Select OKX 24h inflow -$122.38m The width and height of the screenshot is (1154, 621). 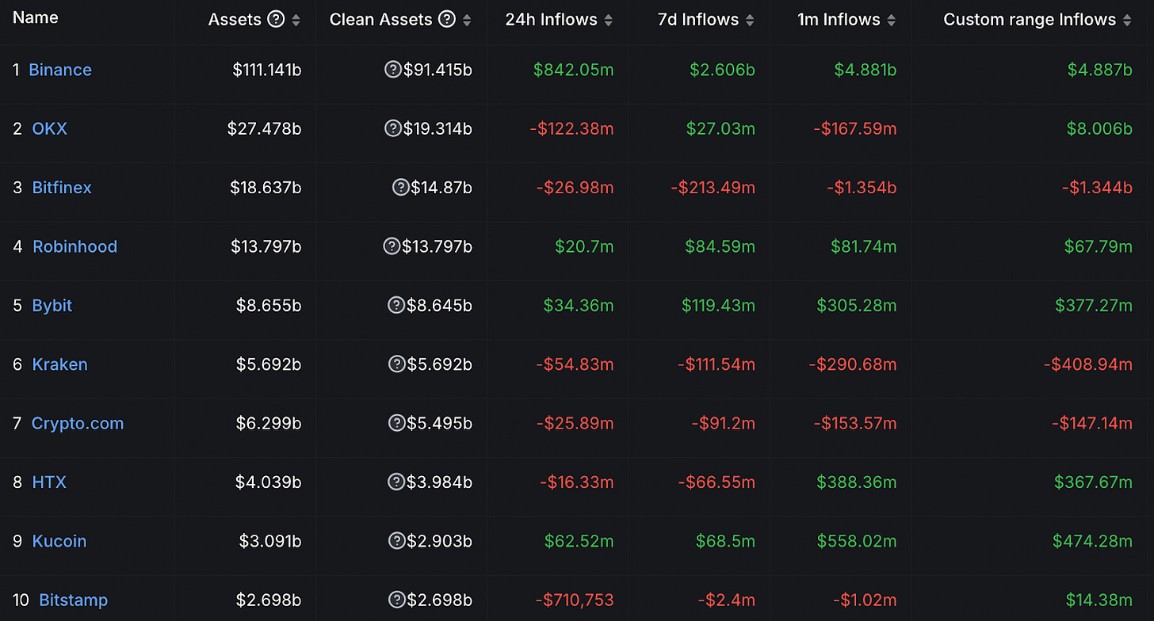[571, 128]
